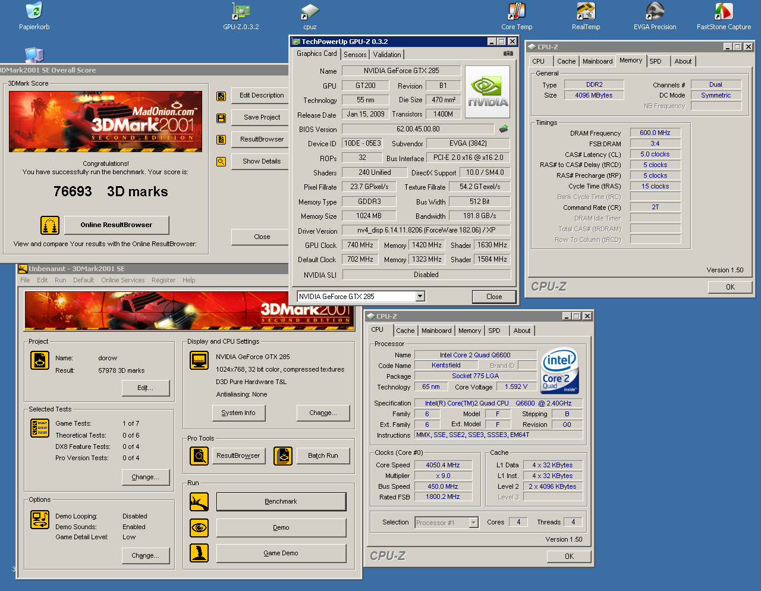Launch the EVGA Precision desktop icon

(x=655, y=16)
